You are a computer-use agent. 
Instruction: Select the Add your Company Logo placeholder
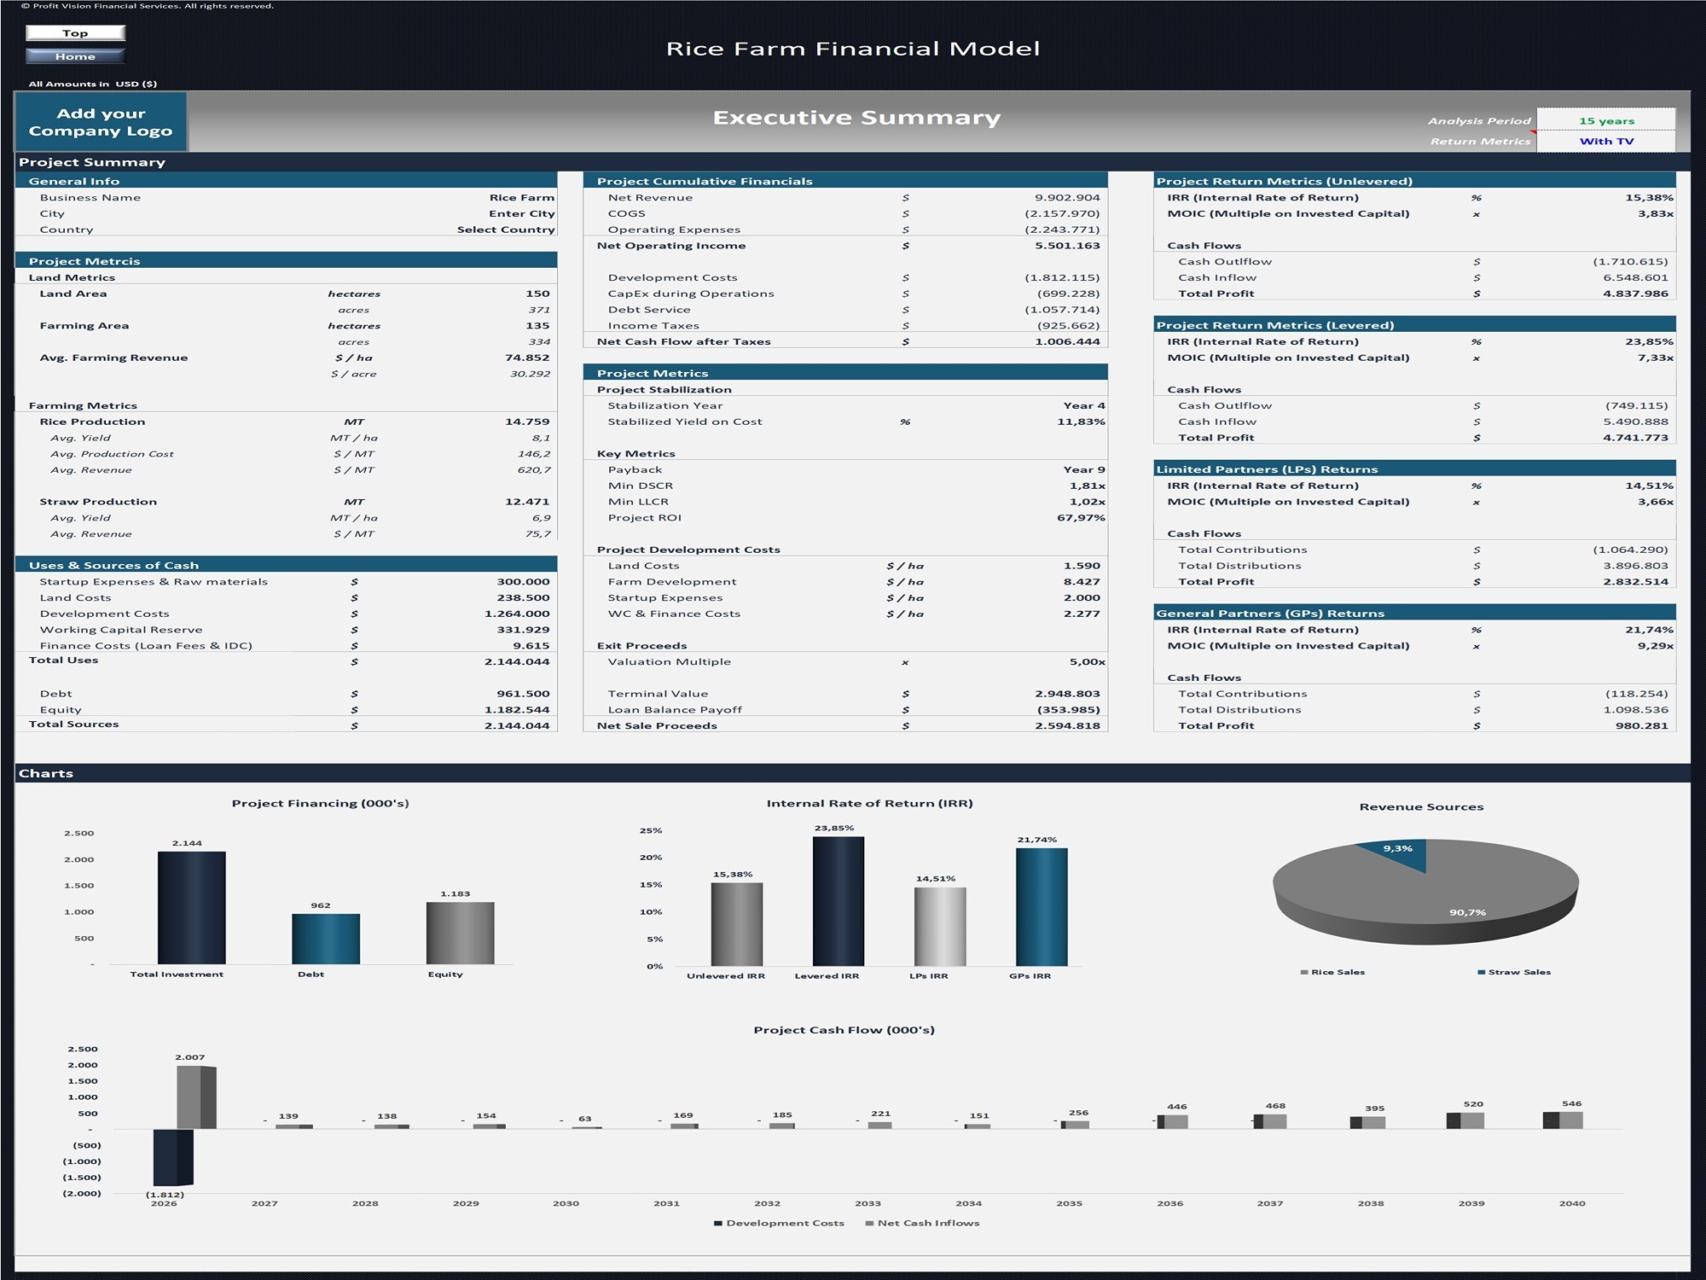(101, 122)
